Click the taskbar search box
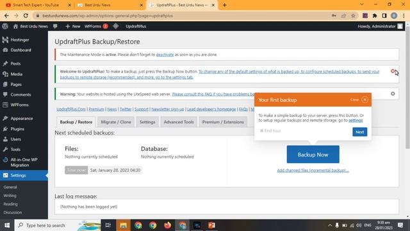 pos(58,225)
